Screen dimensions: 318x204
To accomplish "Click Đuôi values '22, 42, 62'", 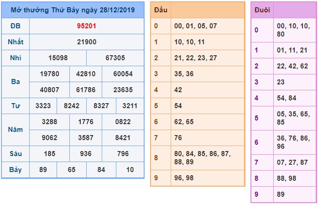I will tap(292, 66).
